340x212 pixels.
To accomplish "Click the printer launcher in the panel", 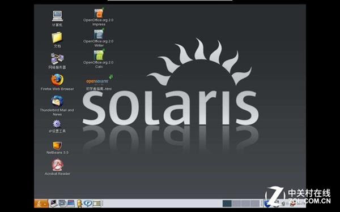I will [62, 204].
